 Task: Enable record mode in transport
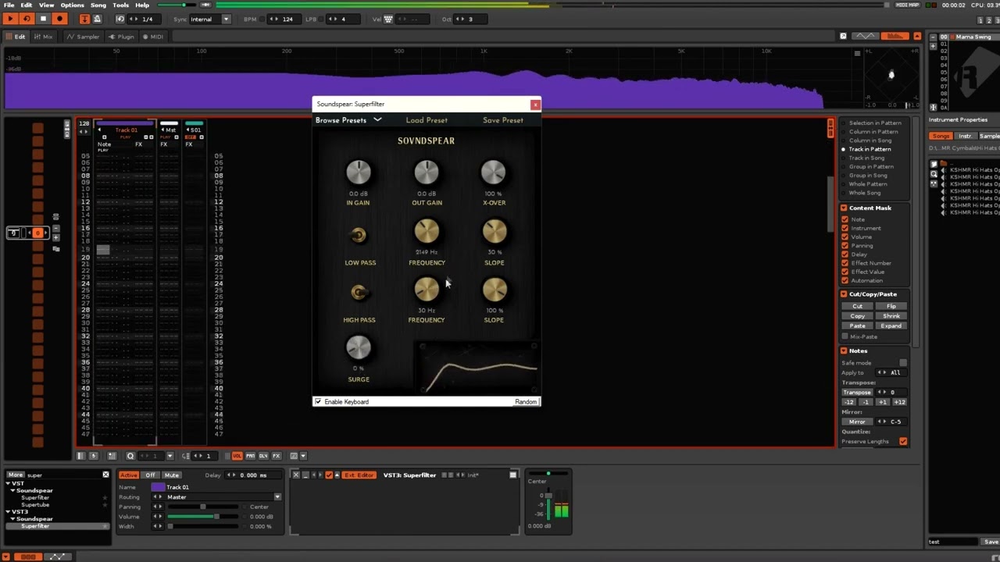[x=59, y=19]
